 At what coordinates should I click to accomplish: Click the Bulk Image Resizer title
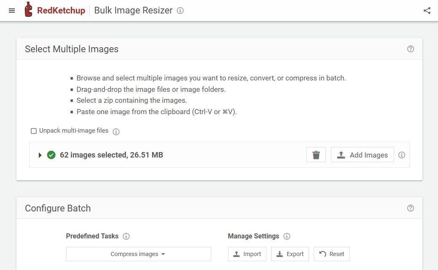133,11
